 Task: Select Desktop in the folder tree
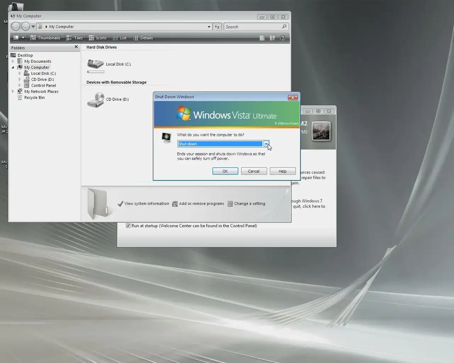pyautogui.click(x=25, y=55)
